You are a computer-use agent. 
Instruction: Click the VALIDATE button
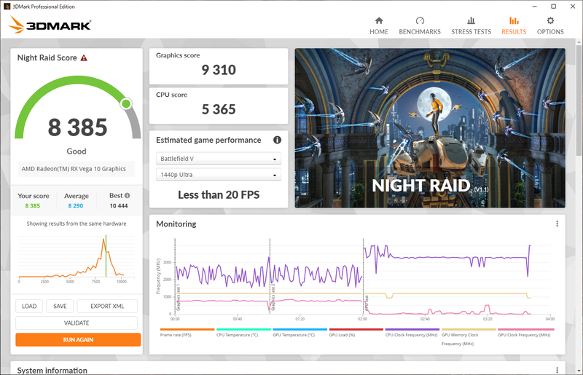(x=77, y=323)
